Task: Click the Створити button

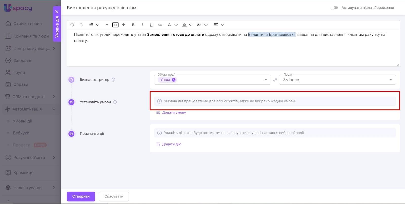Action: (81, 196)
